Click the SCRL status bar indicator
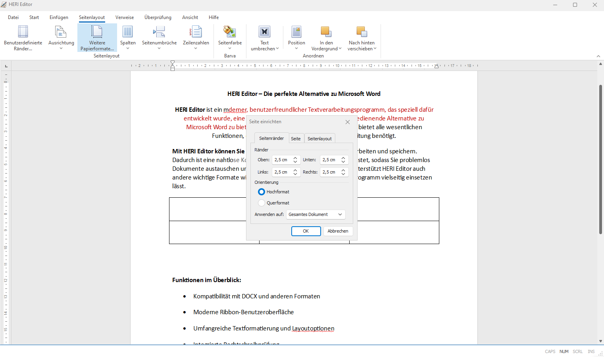 click(x=578, y=351)
